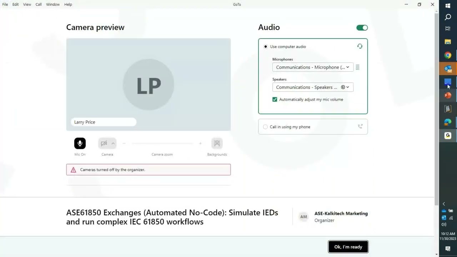Viewport: 457px width, 257px height.
Task: Open the View menu
Action: pos(27,4)
